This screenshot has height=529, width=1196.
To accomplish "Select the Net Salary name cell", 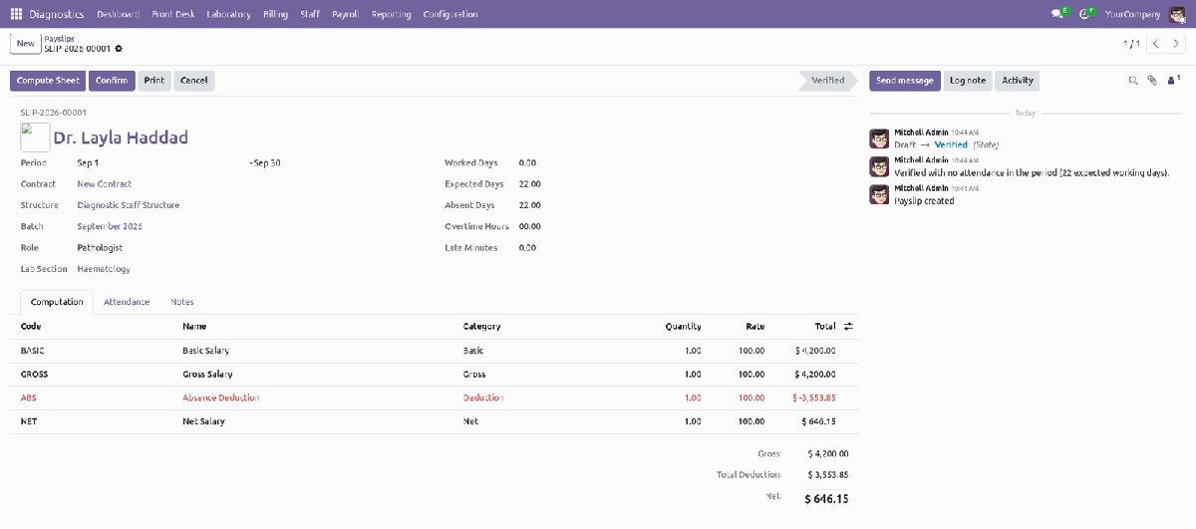I will (204, 421).
